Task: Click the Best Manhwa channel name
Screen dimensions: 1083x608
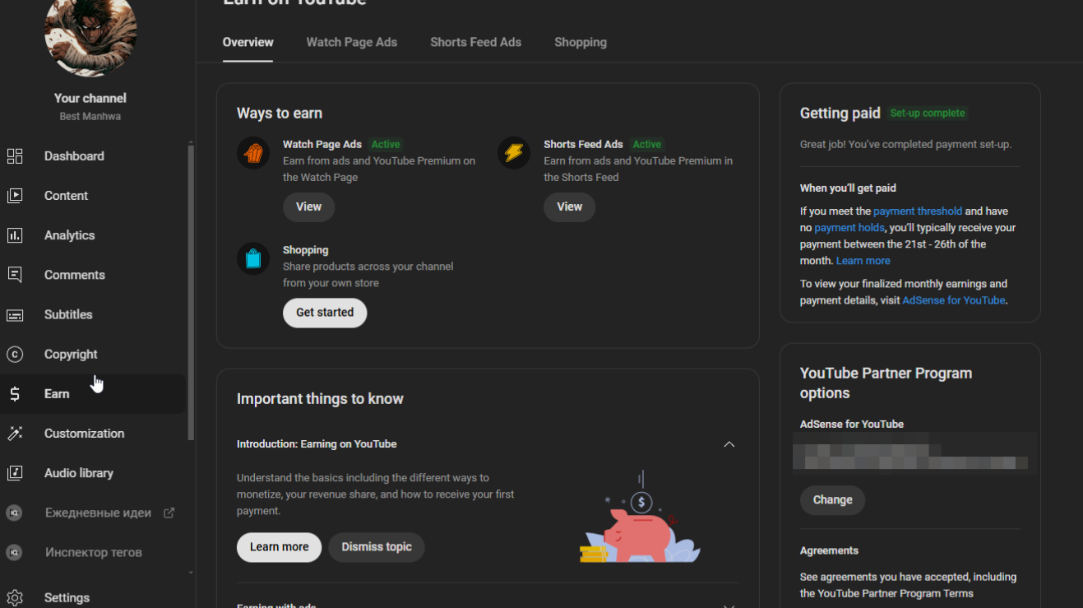Action: click(x=90, y=117)
